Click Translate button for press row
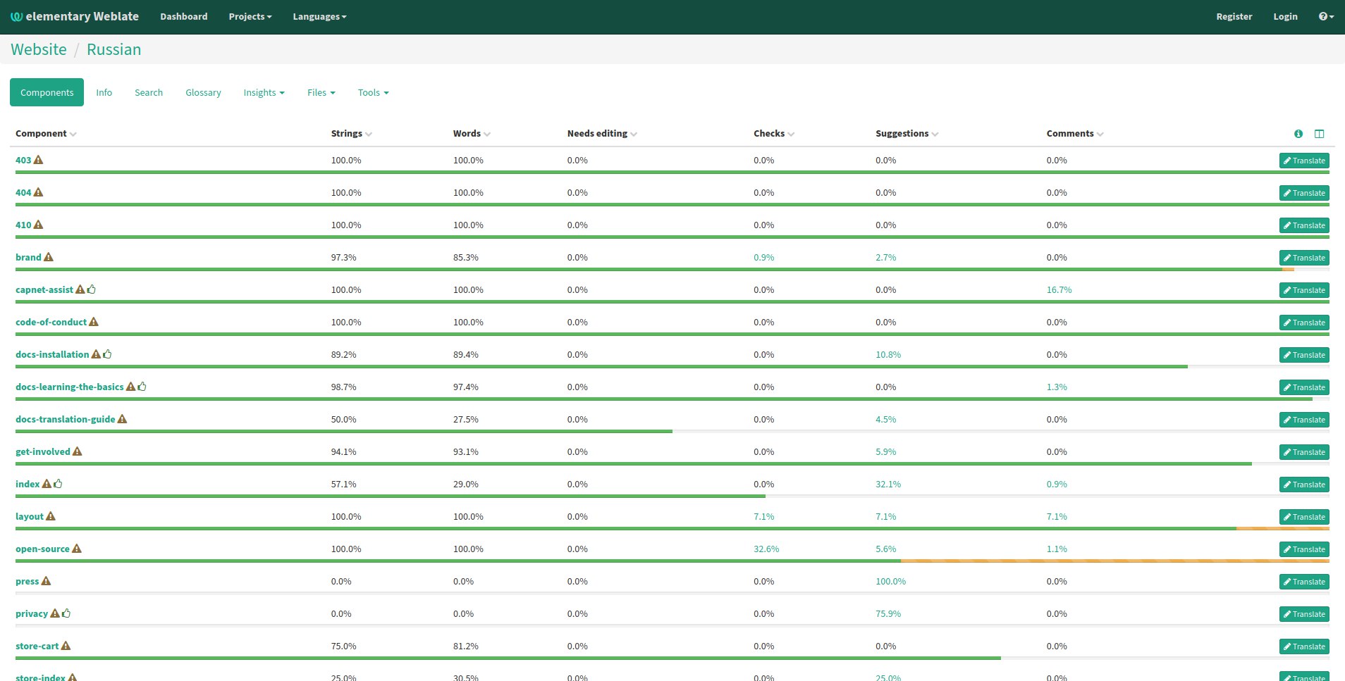This screenshot has width=1345, height=681. (1304, 582)
